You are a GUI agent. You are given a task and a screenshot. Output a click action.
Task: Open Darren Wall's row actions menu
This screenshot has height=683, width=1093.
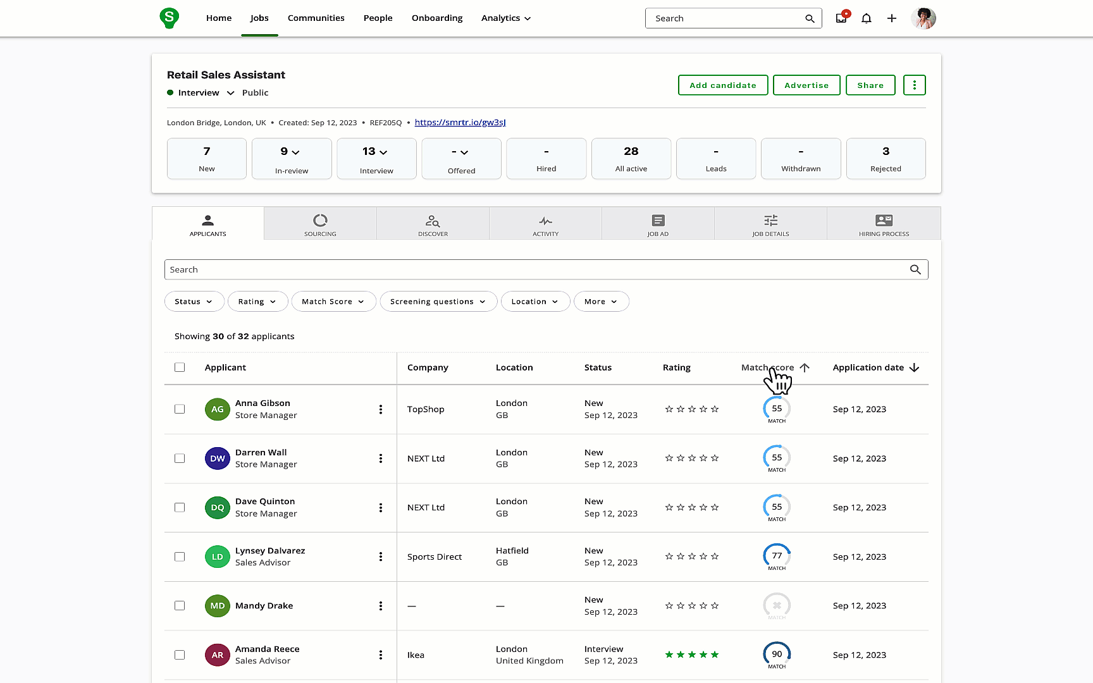click(381, 458)
